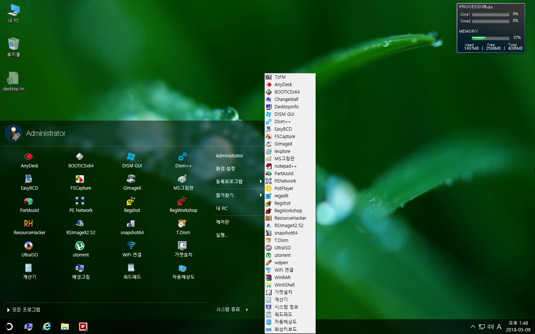Viewport: 535px width, 334px height.
Task: Open RSImageX2.52 start menu tile
Action: pos(81,227)
